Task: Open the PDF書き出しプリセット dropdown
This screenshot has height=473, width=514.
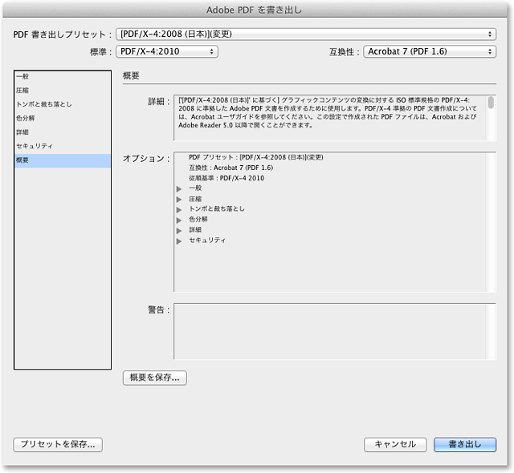Action: (305, 34)
